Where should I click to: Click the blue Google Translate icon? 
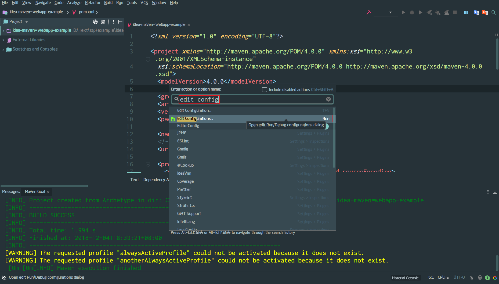476,12
